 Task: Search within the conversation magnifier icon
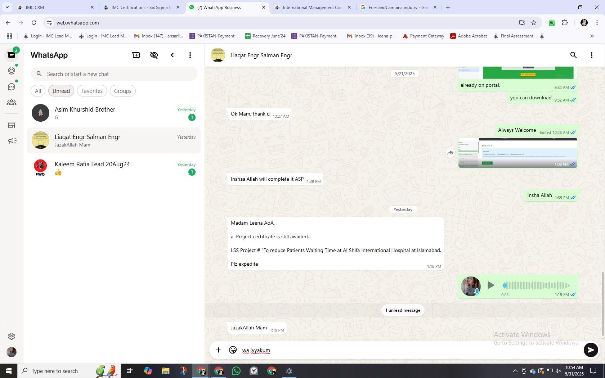coord(573,55)
